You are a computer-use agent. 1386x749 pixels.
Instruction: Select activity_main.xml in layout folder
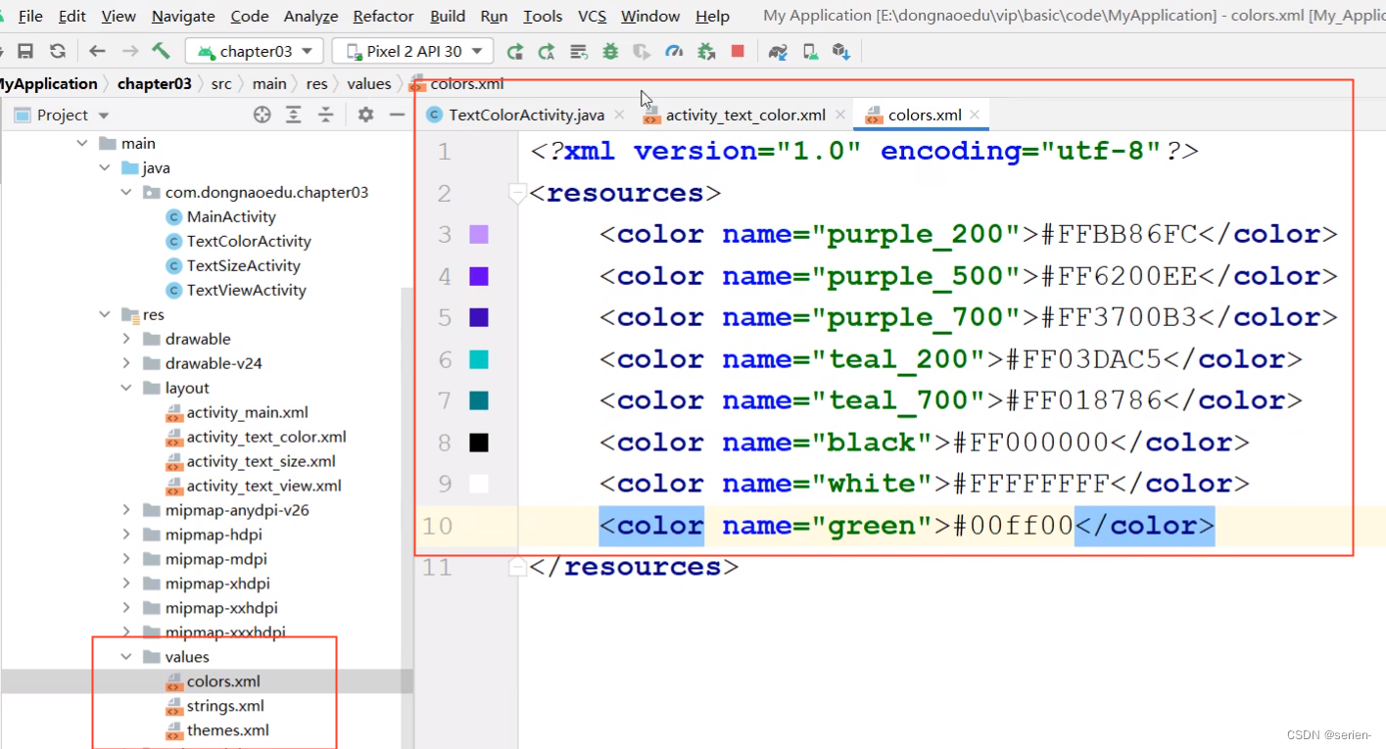pyautogui.click(x=247, y=412)
